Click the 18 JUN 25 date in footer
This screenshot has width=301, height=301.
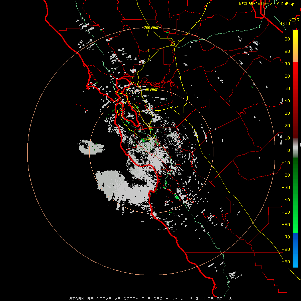pos(200,299)
